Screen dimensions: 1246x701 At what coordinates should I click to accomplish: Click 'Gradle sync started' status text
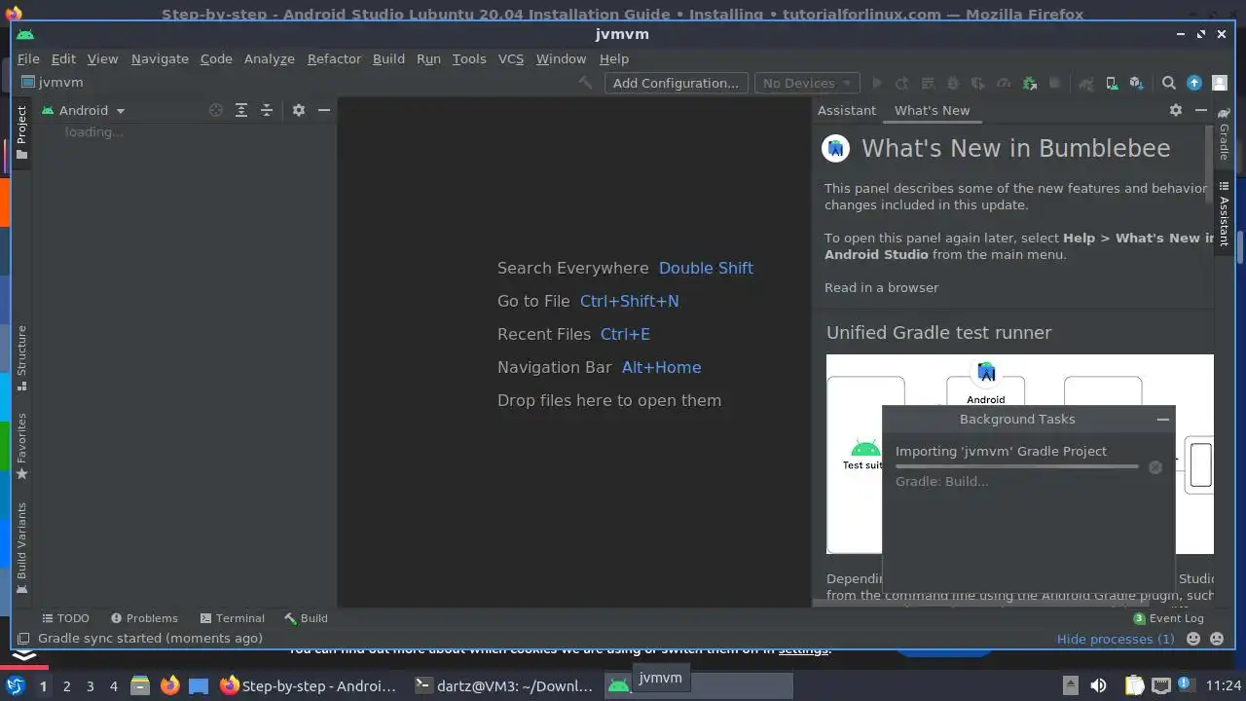150,639
